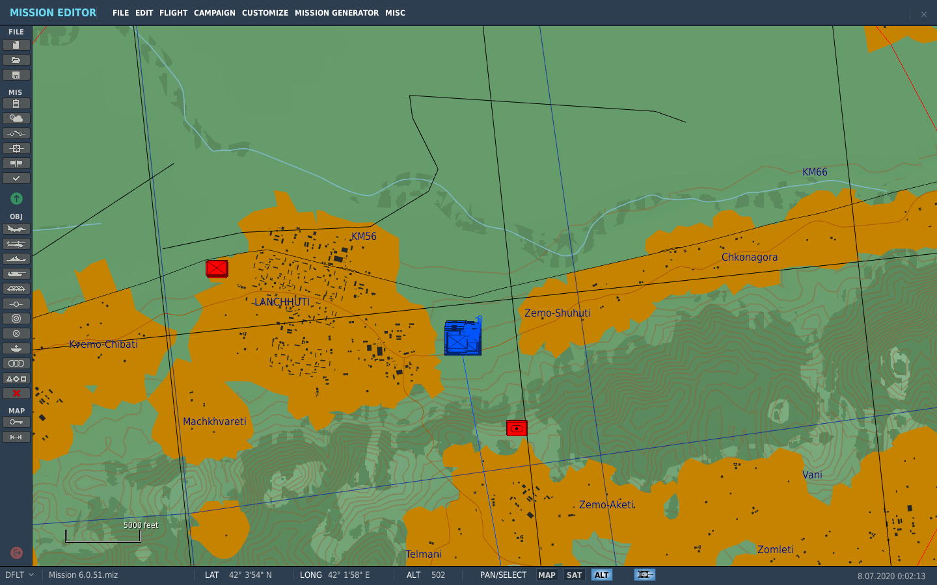This screenshot has width=937, height=585.
Task: Click the red exit button at bottom-left
Action: pyautogui.click(x=16, y=552)
